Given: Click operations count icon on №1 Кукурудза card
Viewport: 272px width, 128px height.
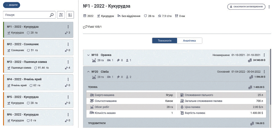Looking at the screenshot, I should coord(66,32).
